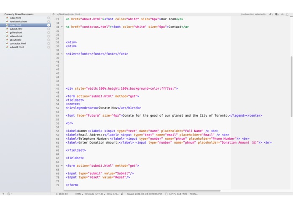Click the statistics page icon in status bar

click(166, 194)
